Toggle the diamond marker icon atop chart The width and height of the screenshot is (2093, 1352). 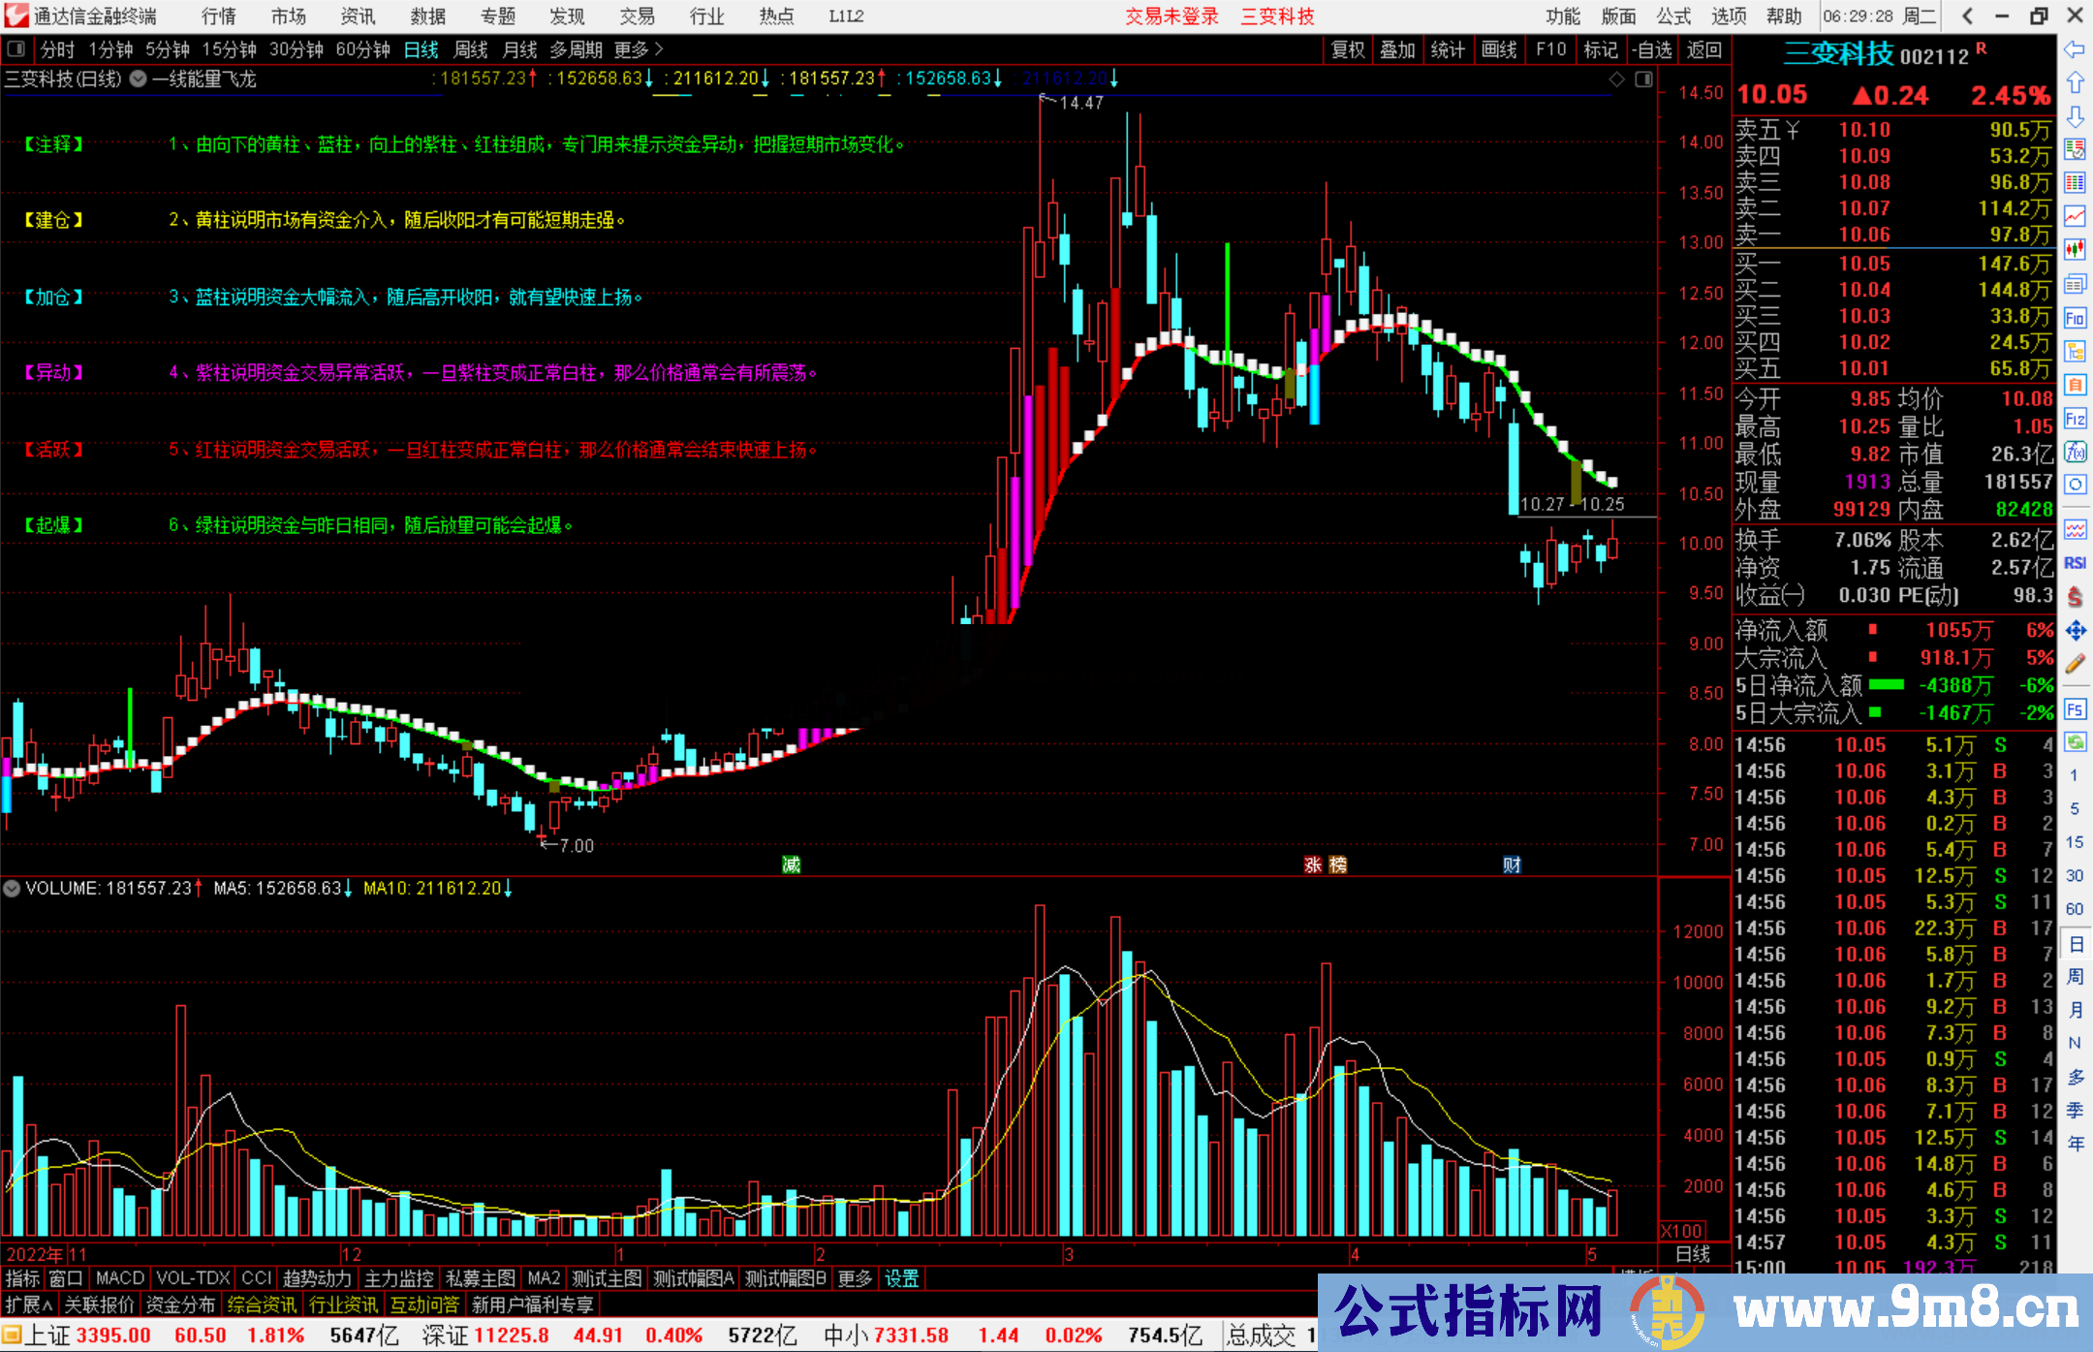(1616, 79)
